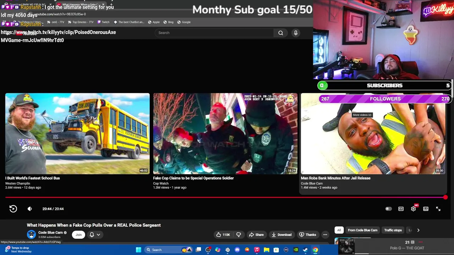454x255 pixels.
Task: Open the pink music app taskbar icon
Action: click(x=257, y=250)
